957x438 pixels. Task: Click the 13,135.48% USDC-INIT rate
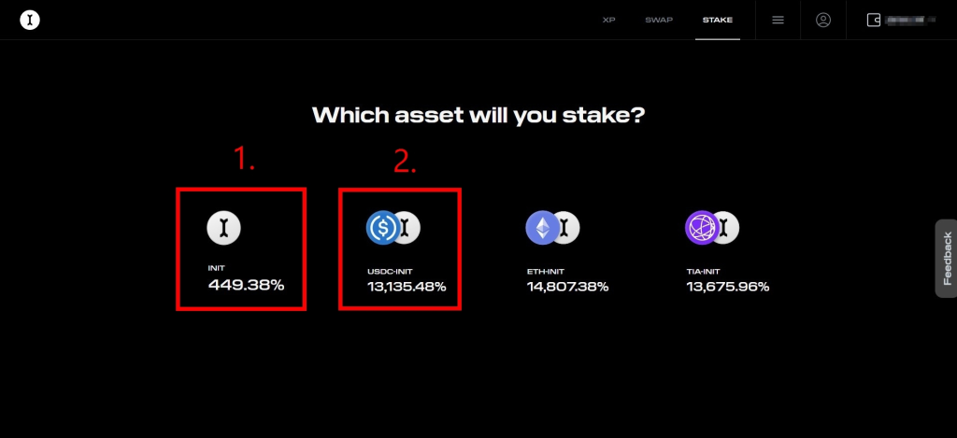[407, 287]
